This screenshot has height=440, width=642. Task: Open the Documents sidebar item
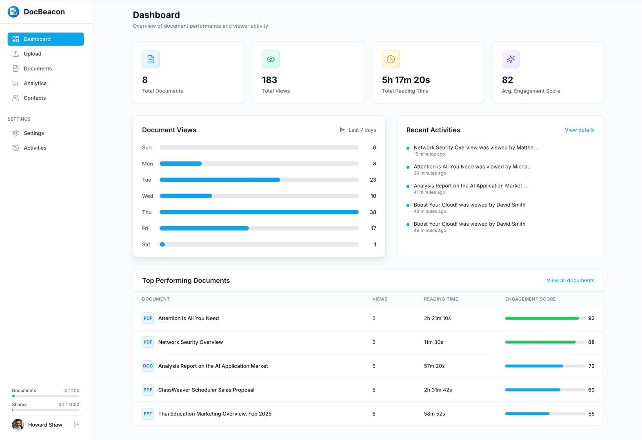click(38, 68)
